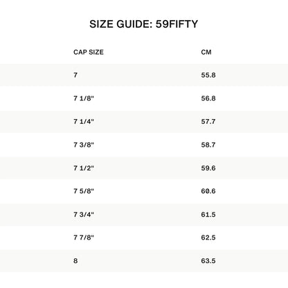Select cap size 7 3/8" entry

pos(84,145)
